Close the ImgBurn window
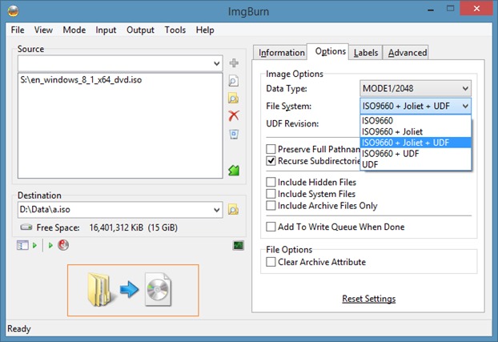This screenshot has height=342, width=498. [476, 9]
